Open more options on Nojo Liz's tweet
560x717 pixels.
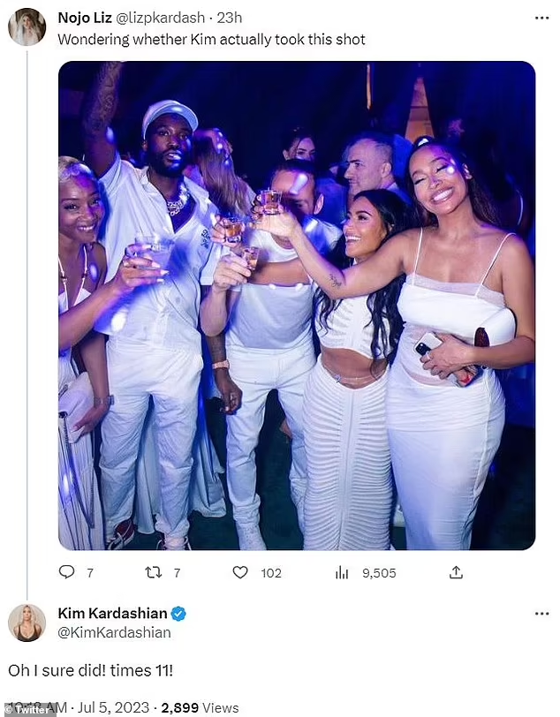pyautogui.click(x=541, y=17)
